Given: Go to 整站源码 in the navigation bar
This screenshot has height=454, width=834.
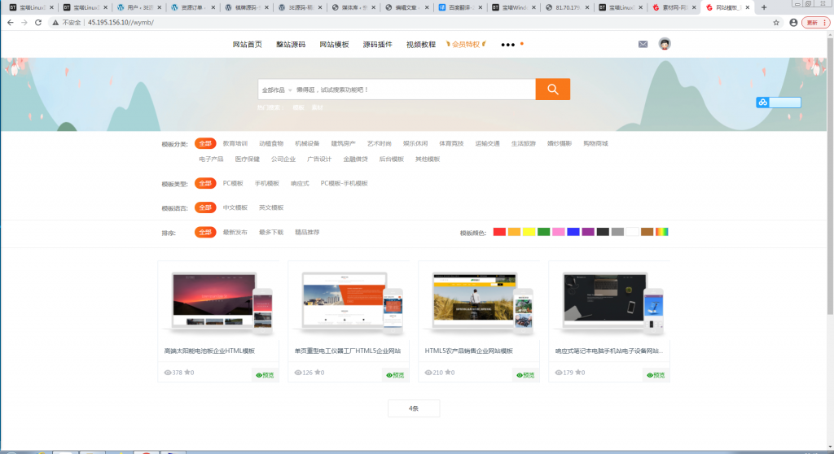Looking at the screenshot, I should [x=290, y=44].
